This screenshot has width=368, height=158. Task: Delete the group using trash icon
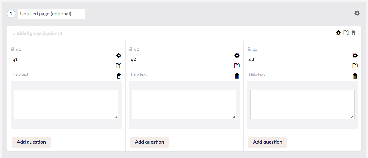coord(353,33)
